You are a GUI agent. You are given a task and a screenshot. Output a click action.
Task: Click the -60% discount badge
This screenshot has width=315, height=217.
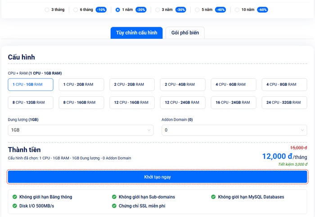[262, 9]
